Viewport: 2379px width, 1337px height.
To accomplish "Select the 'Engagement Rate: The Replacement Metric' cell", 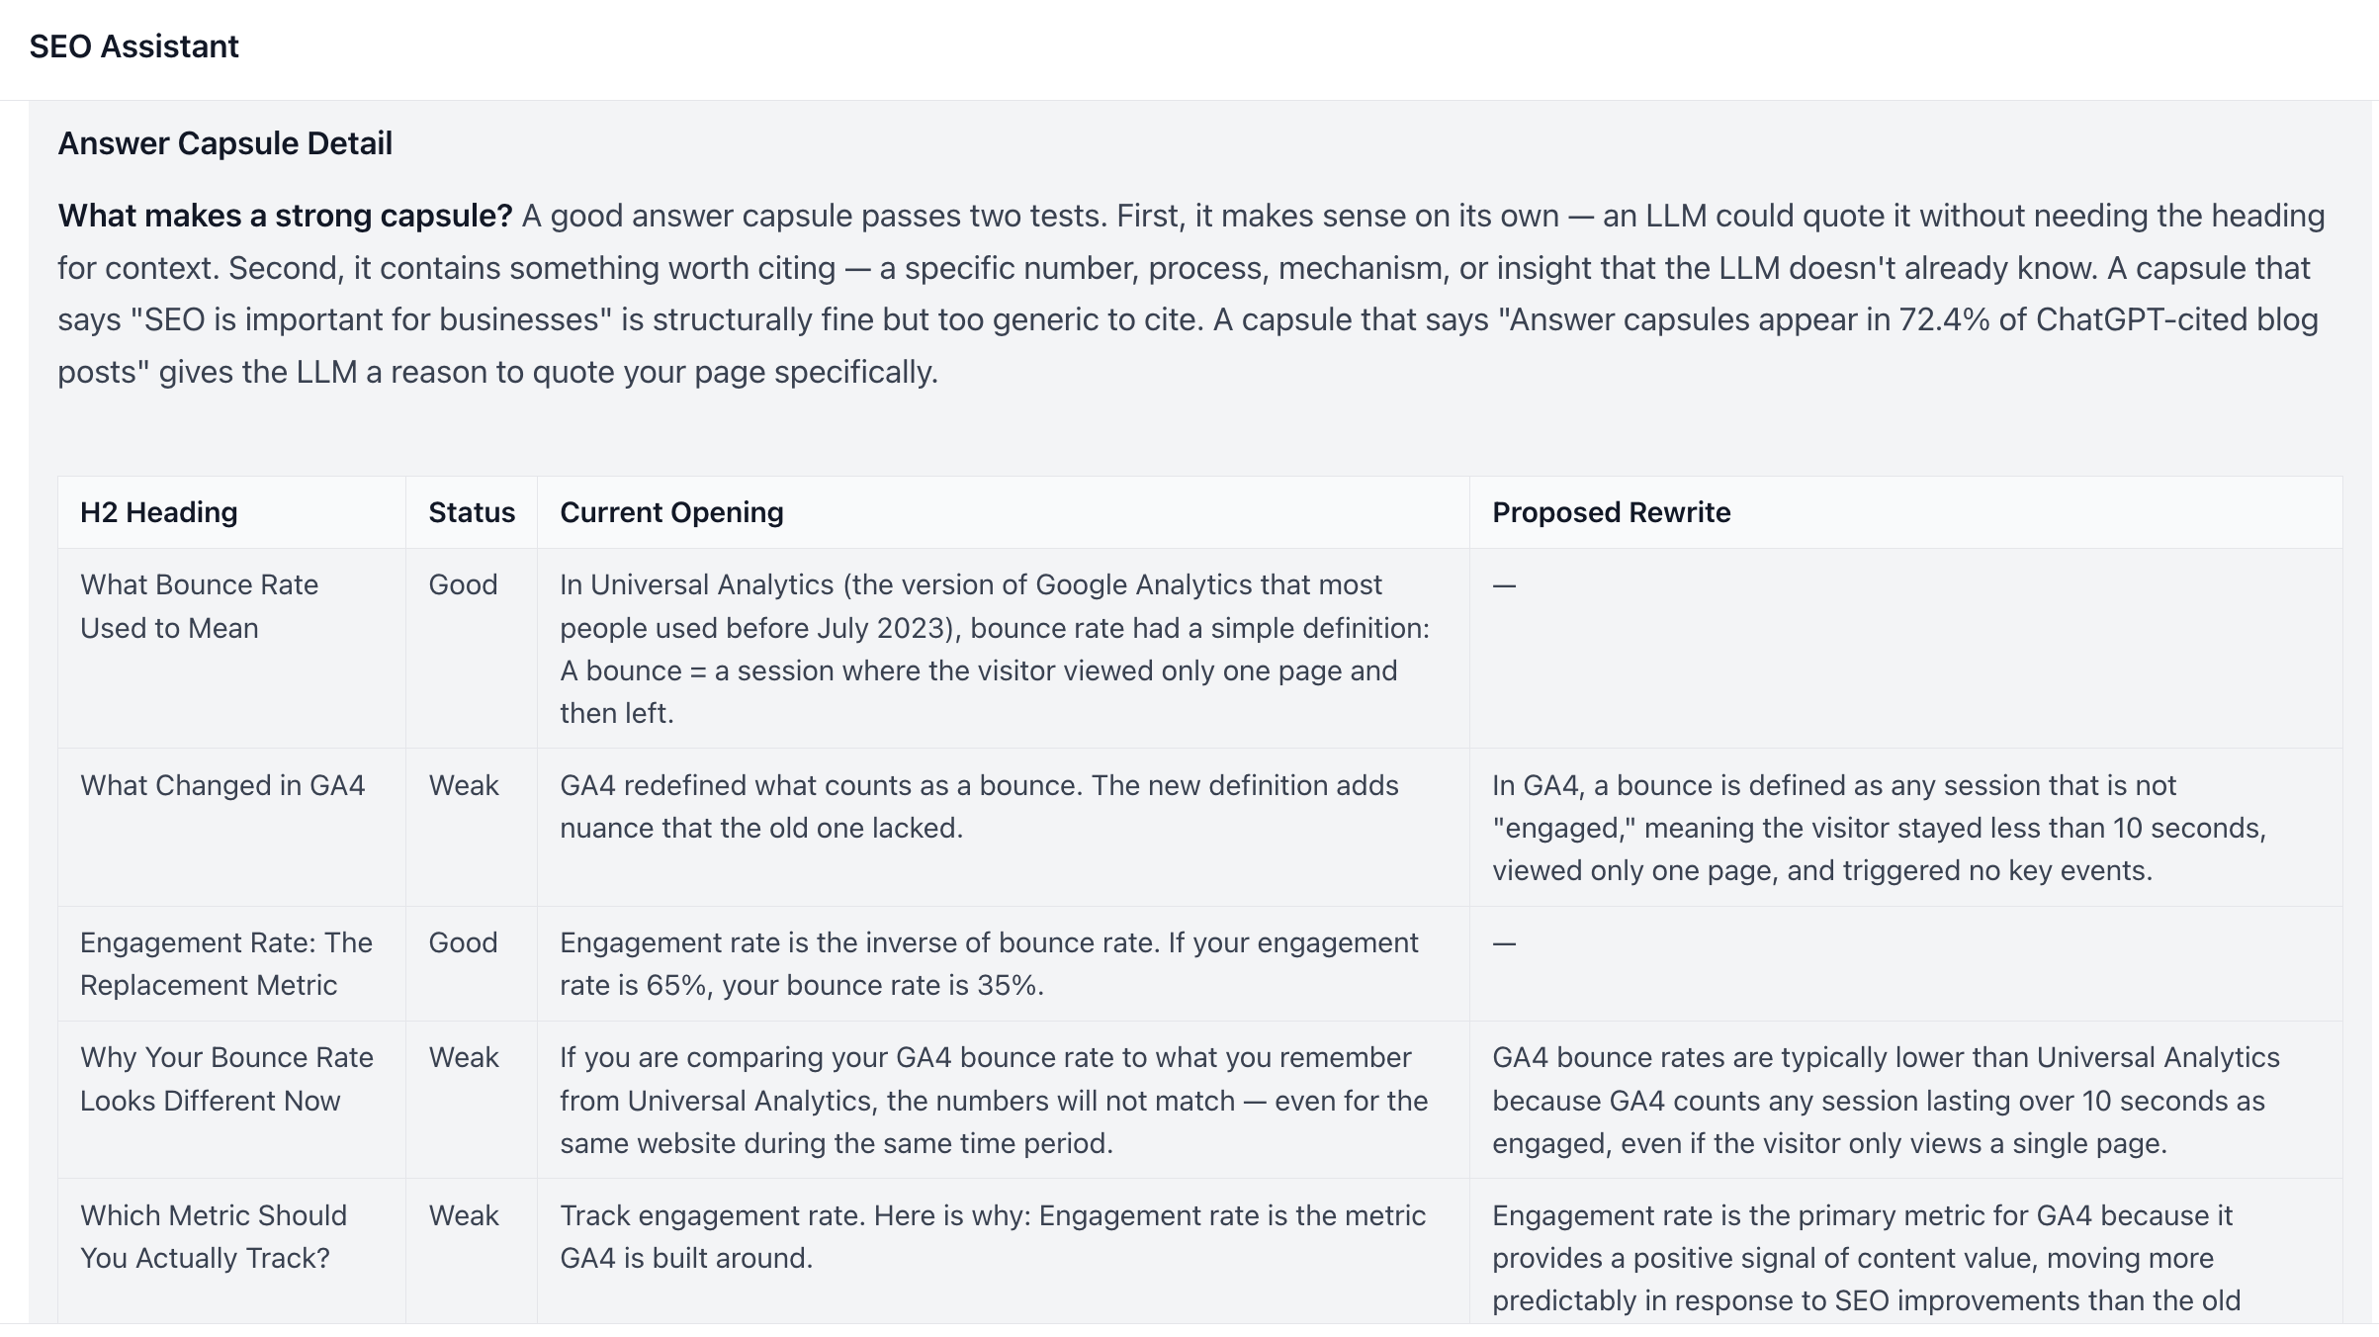I will [226, 964].
